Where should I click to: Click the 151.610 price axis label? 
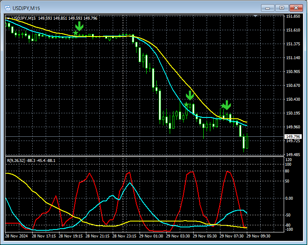click(x=293, y=30)
